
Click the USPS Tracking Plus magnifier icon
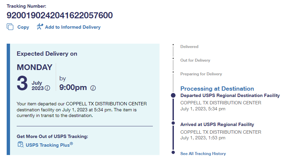(20, 144)
